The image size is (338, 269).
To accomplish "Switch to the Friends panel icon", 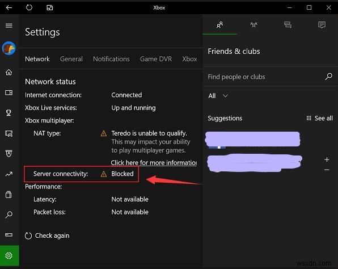I will (x=219, y=25).
